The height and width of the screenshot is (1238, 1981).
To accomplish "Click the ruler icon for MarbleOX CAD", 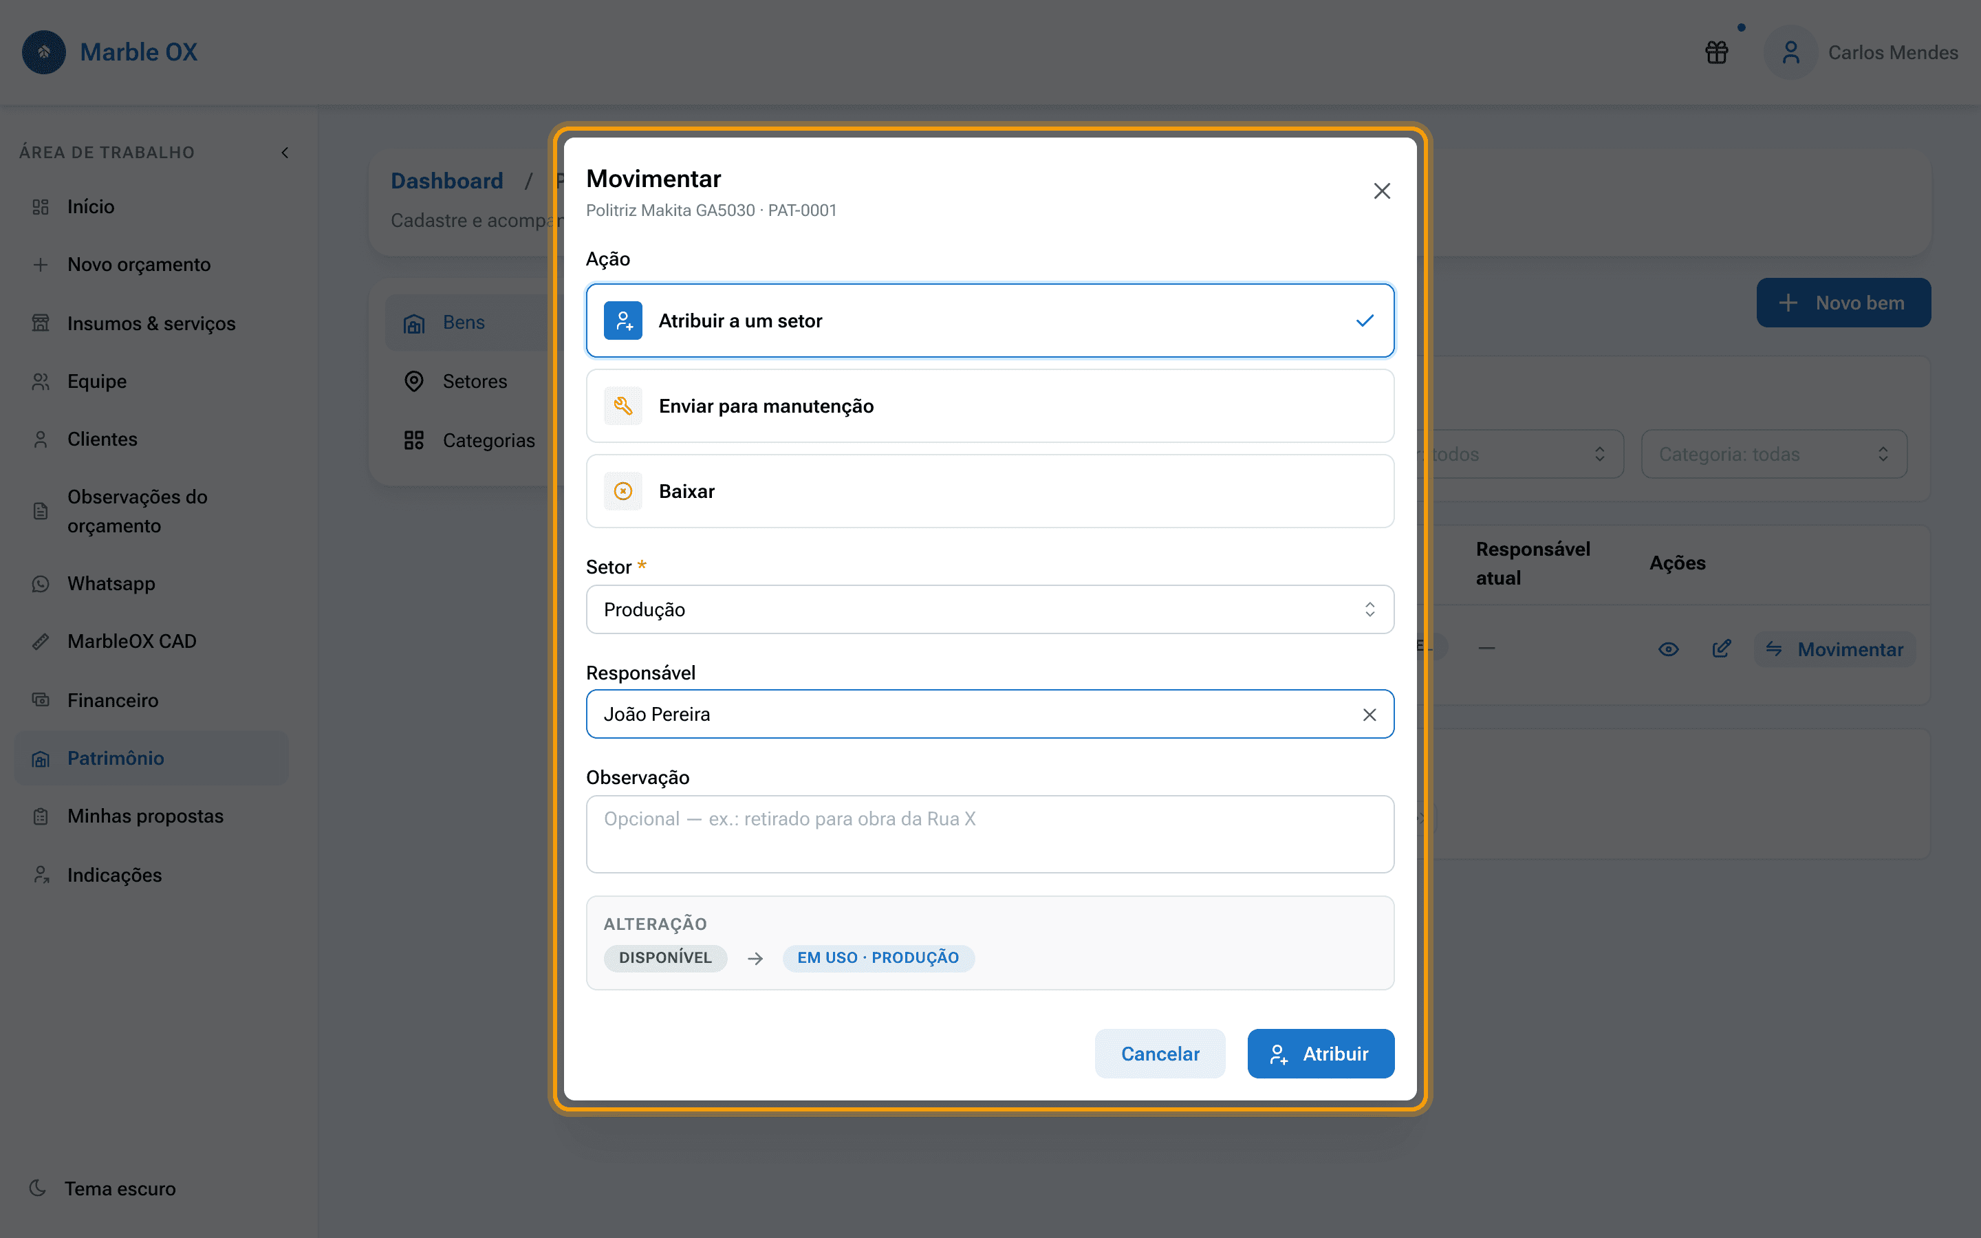I will point(40,642).
